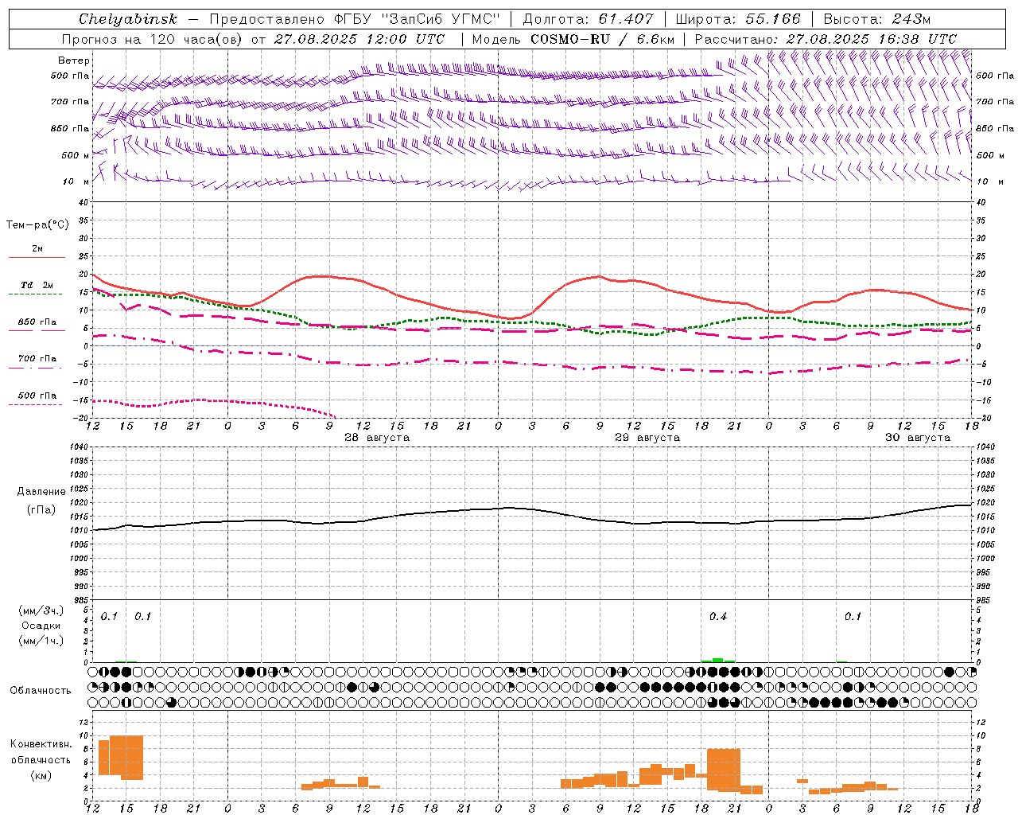This screenshot has height=815, width=1018.
Task: Click the 'Высота: 243м' elevation value
Action: pos(877,19)
